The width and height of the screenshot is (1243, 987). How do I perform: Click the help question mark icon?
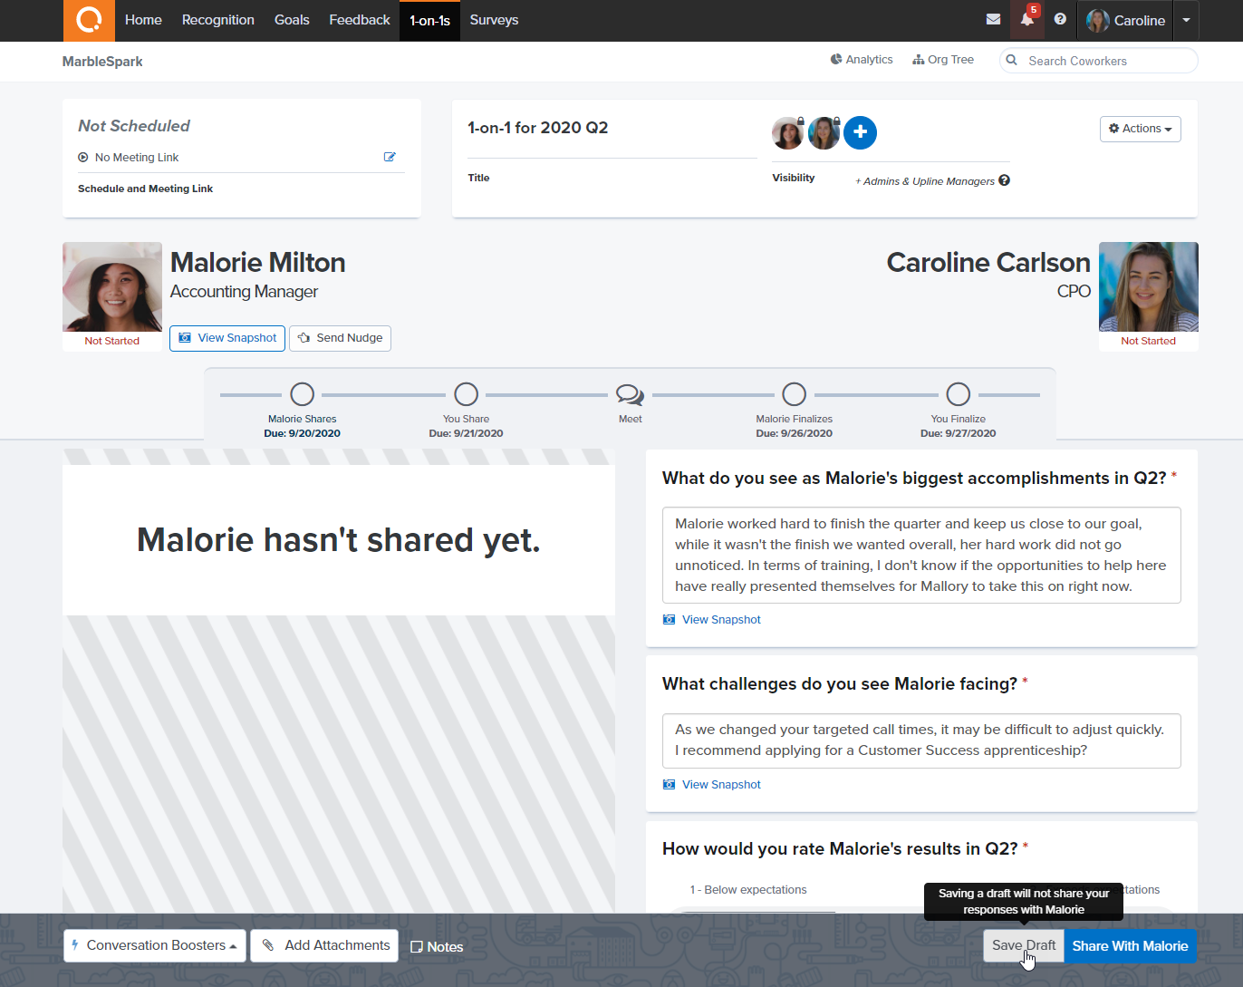tap(1060, 20)
